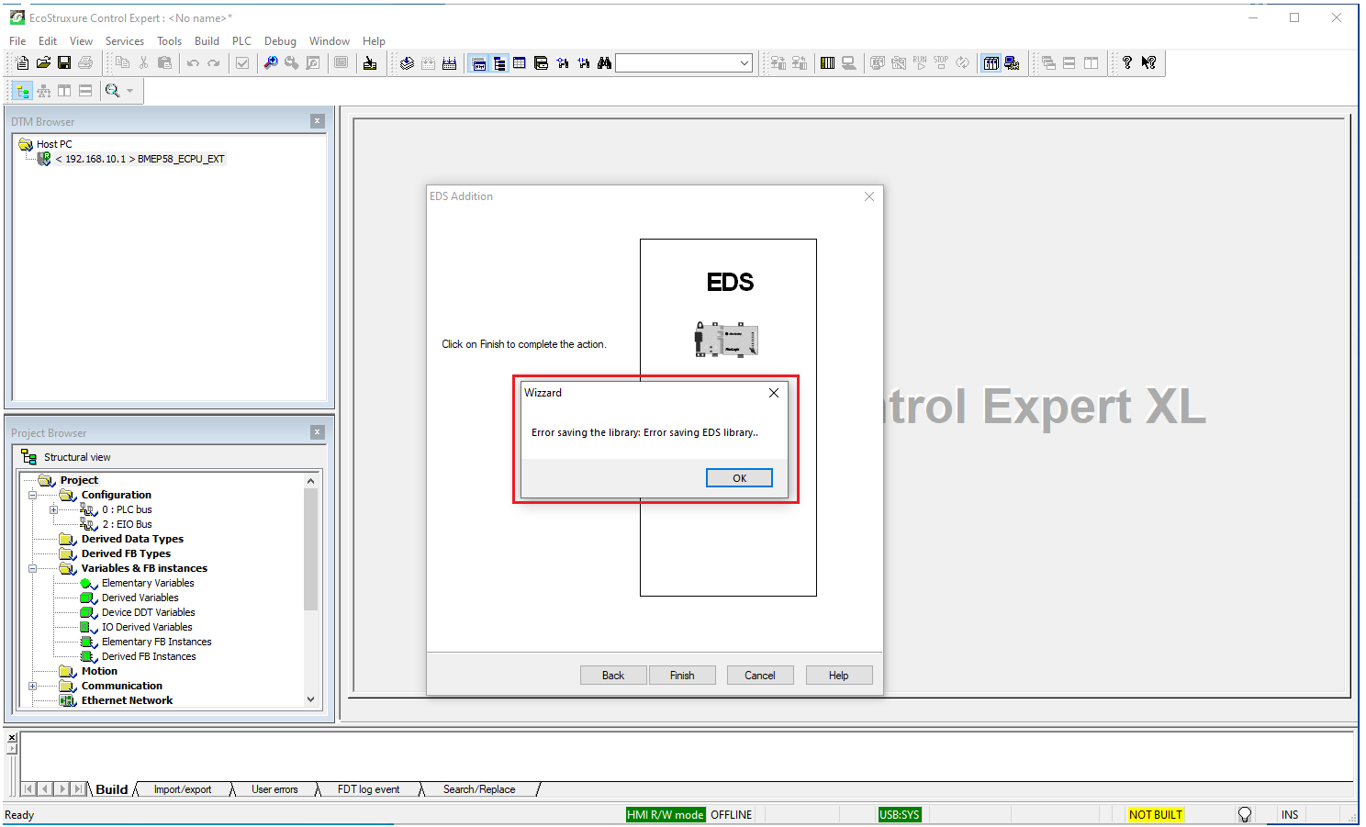Click the STOP toolbar icon
1366x827 pixels.
point(941,63)
